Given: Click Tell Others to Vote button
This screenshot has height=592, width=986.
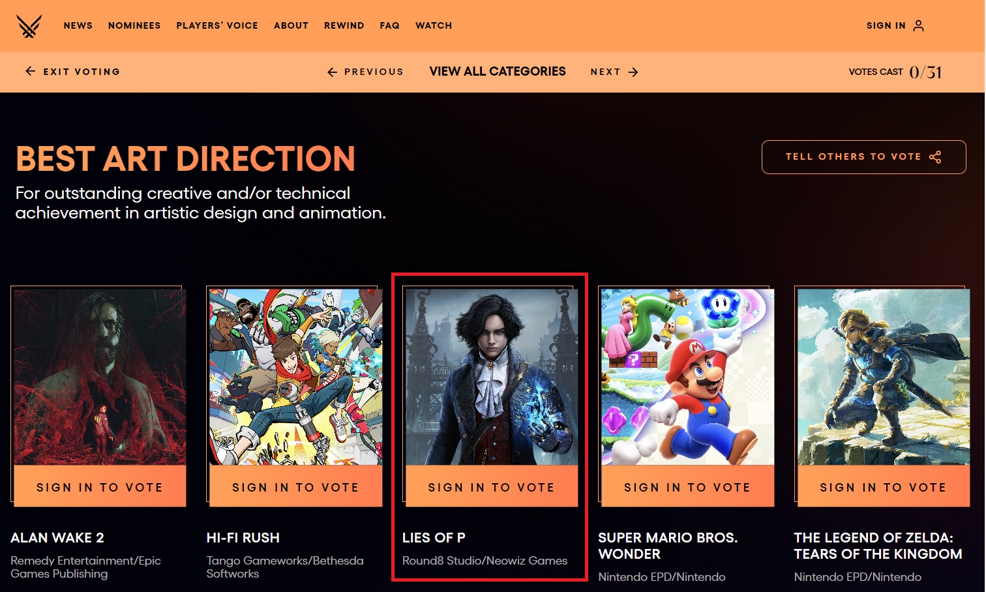Looking at the screenshot, I should [x=863, y=157].
